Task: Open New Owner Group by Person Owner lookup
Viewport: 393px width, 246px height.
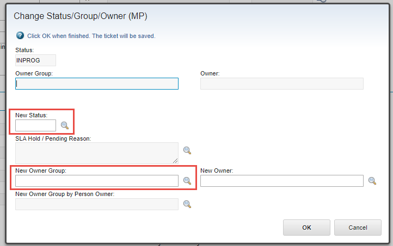Action: (x=187, y=204)
